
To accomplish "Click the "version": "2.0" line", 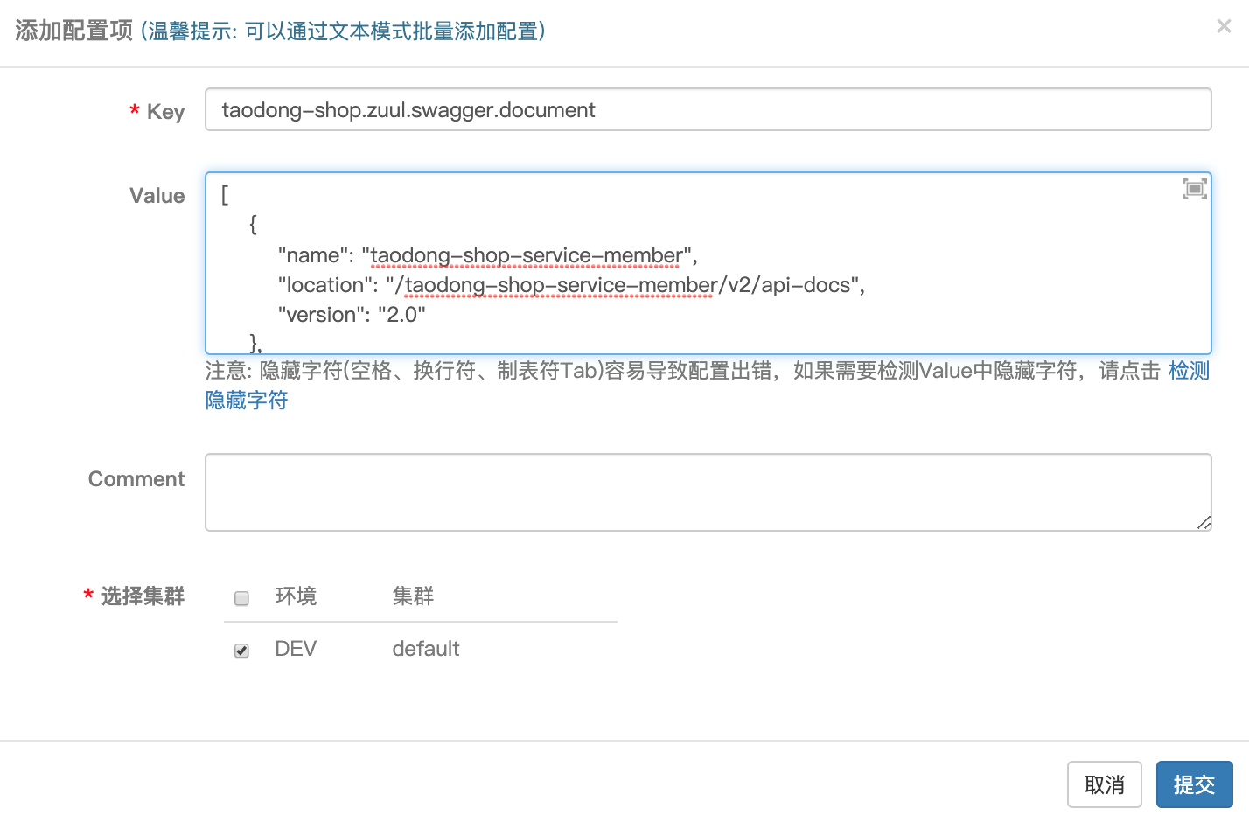I will coord(352,315).
